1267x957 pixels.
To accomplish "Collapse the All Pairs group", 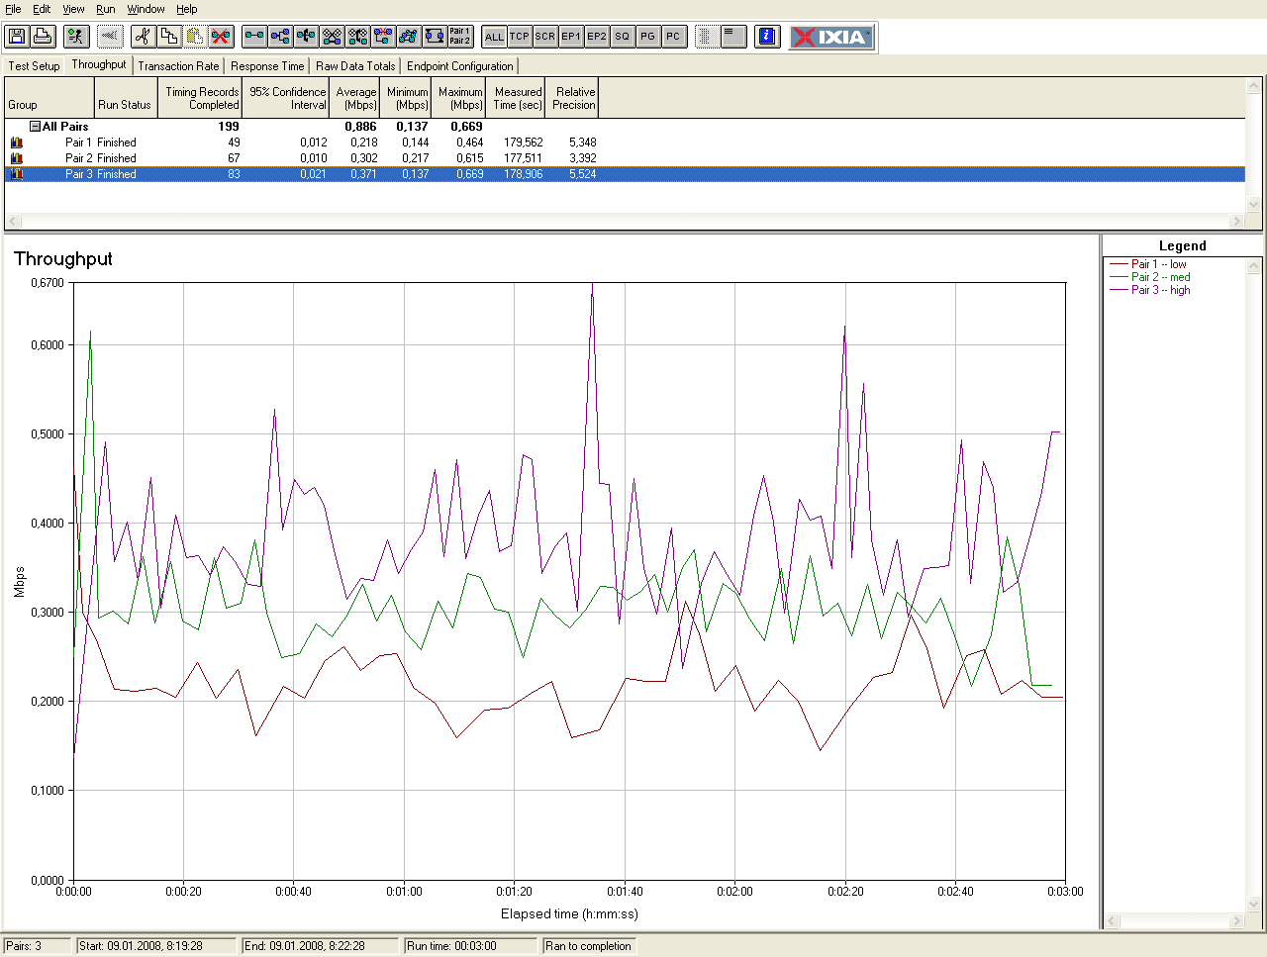I will (x=36, y=127).
